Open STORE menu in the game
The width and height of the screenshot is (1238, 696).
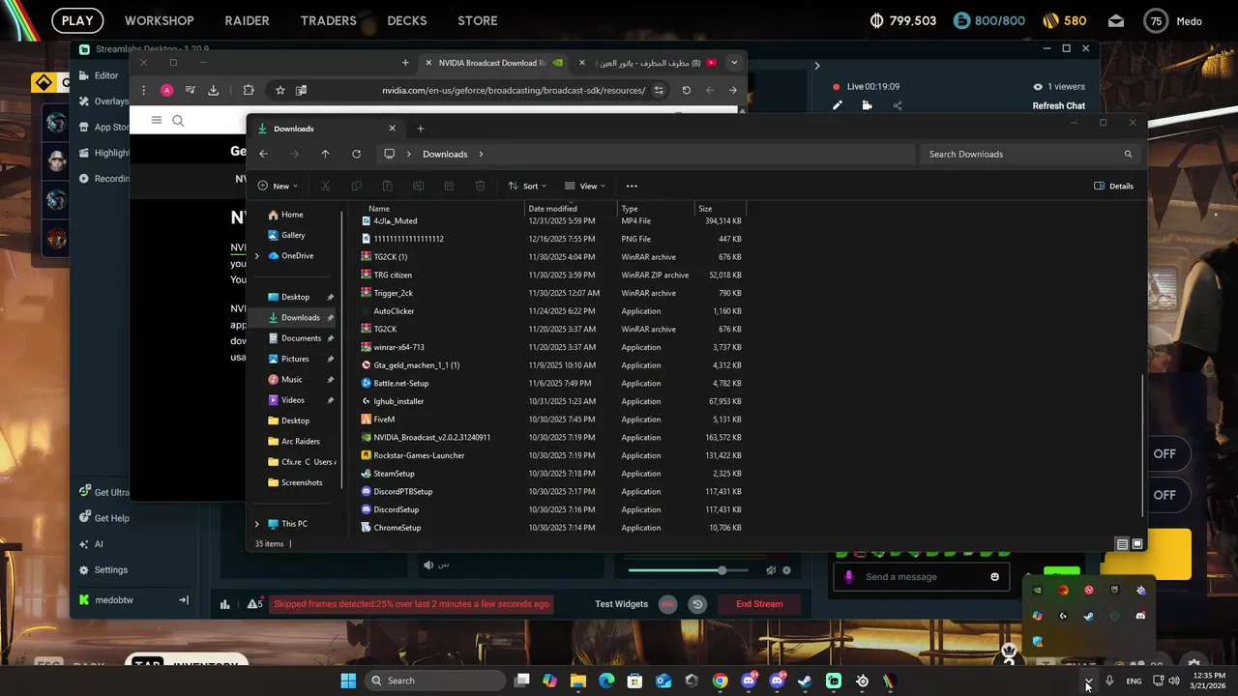pyautogui.click(x=478, y=20)
